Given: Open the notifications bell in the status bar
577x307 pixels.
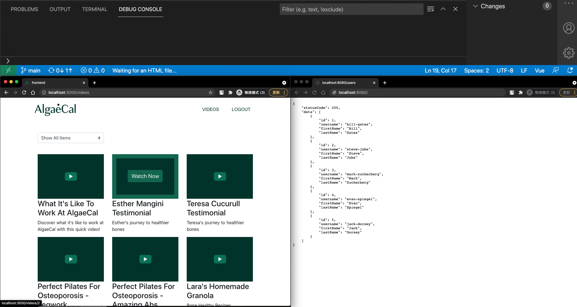Looking at the screenshot, I should coord(570,70).
